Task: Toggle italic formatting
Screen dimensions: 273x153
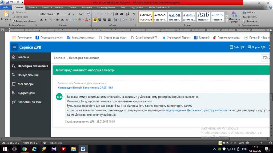Action: coord(46,20)
